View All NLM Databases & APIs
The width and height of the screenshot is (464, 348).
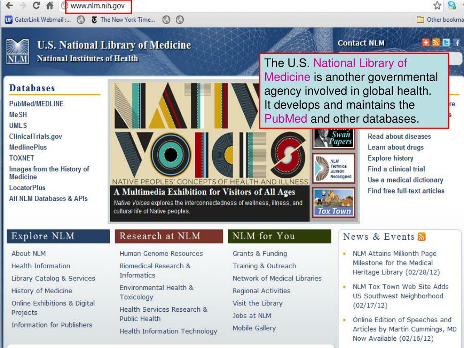click(48, 198)
